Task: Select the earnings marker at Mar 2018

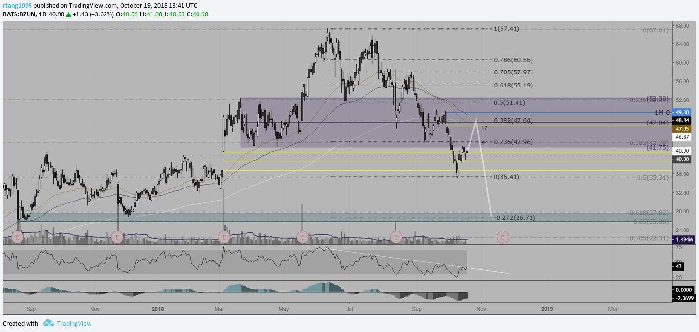Action: pyautogui.click(x=224, y=237)
